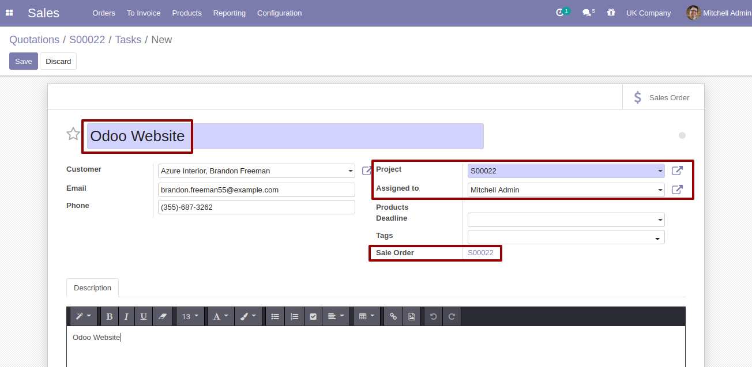
Task: Open background color brush dropdown
Action: [248, 316]
